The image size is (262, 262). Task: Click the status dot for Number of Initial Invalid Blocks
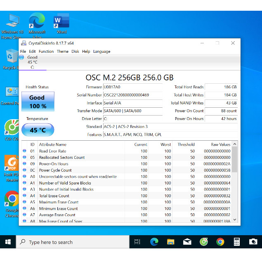pyautogui.click(x=24, y=189)
